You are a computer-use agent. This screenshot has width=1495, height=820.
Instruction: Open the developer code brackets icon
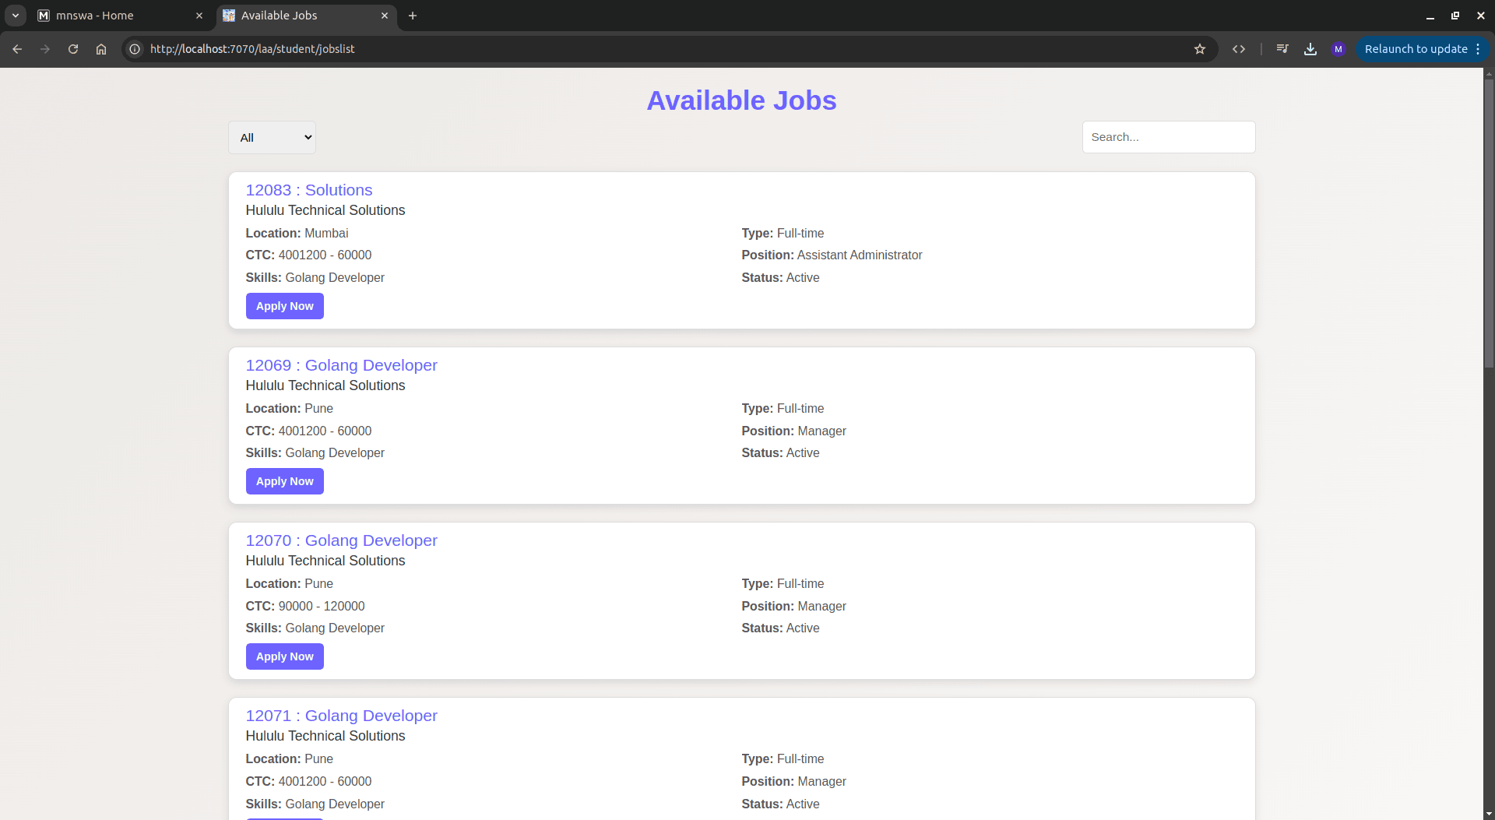point(1239,49)
